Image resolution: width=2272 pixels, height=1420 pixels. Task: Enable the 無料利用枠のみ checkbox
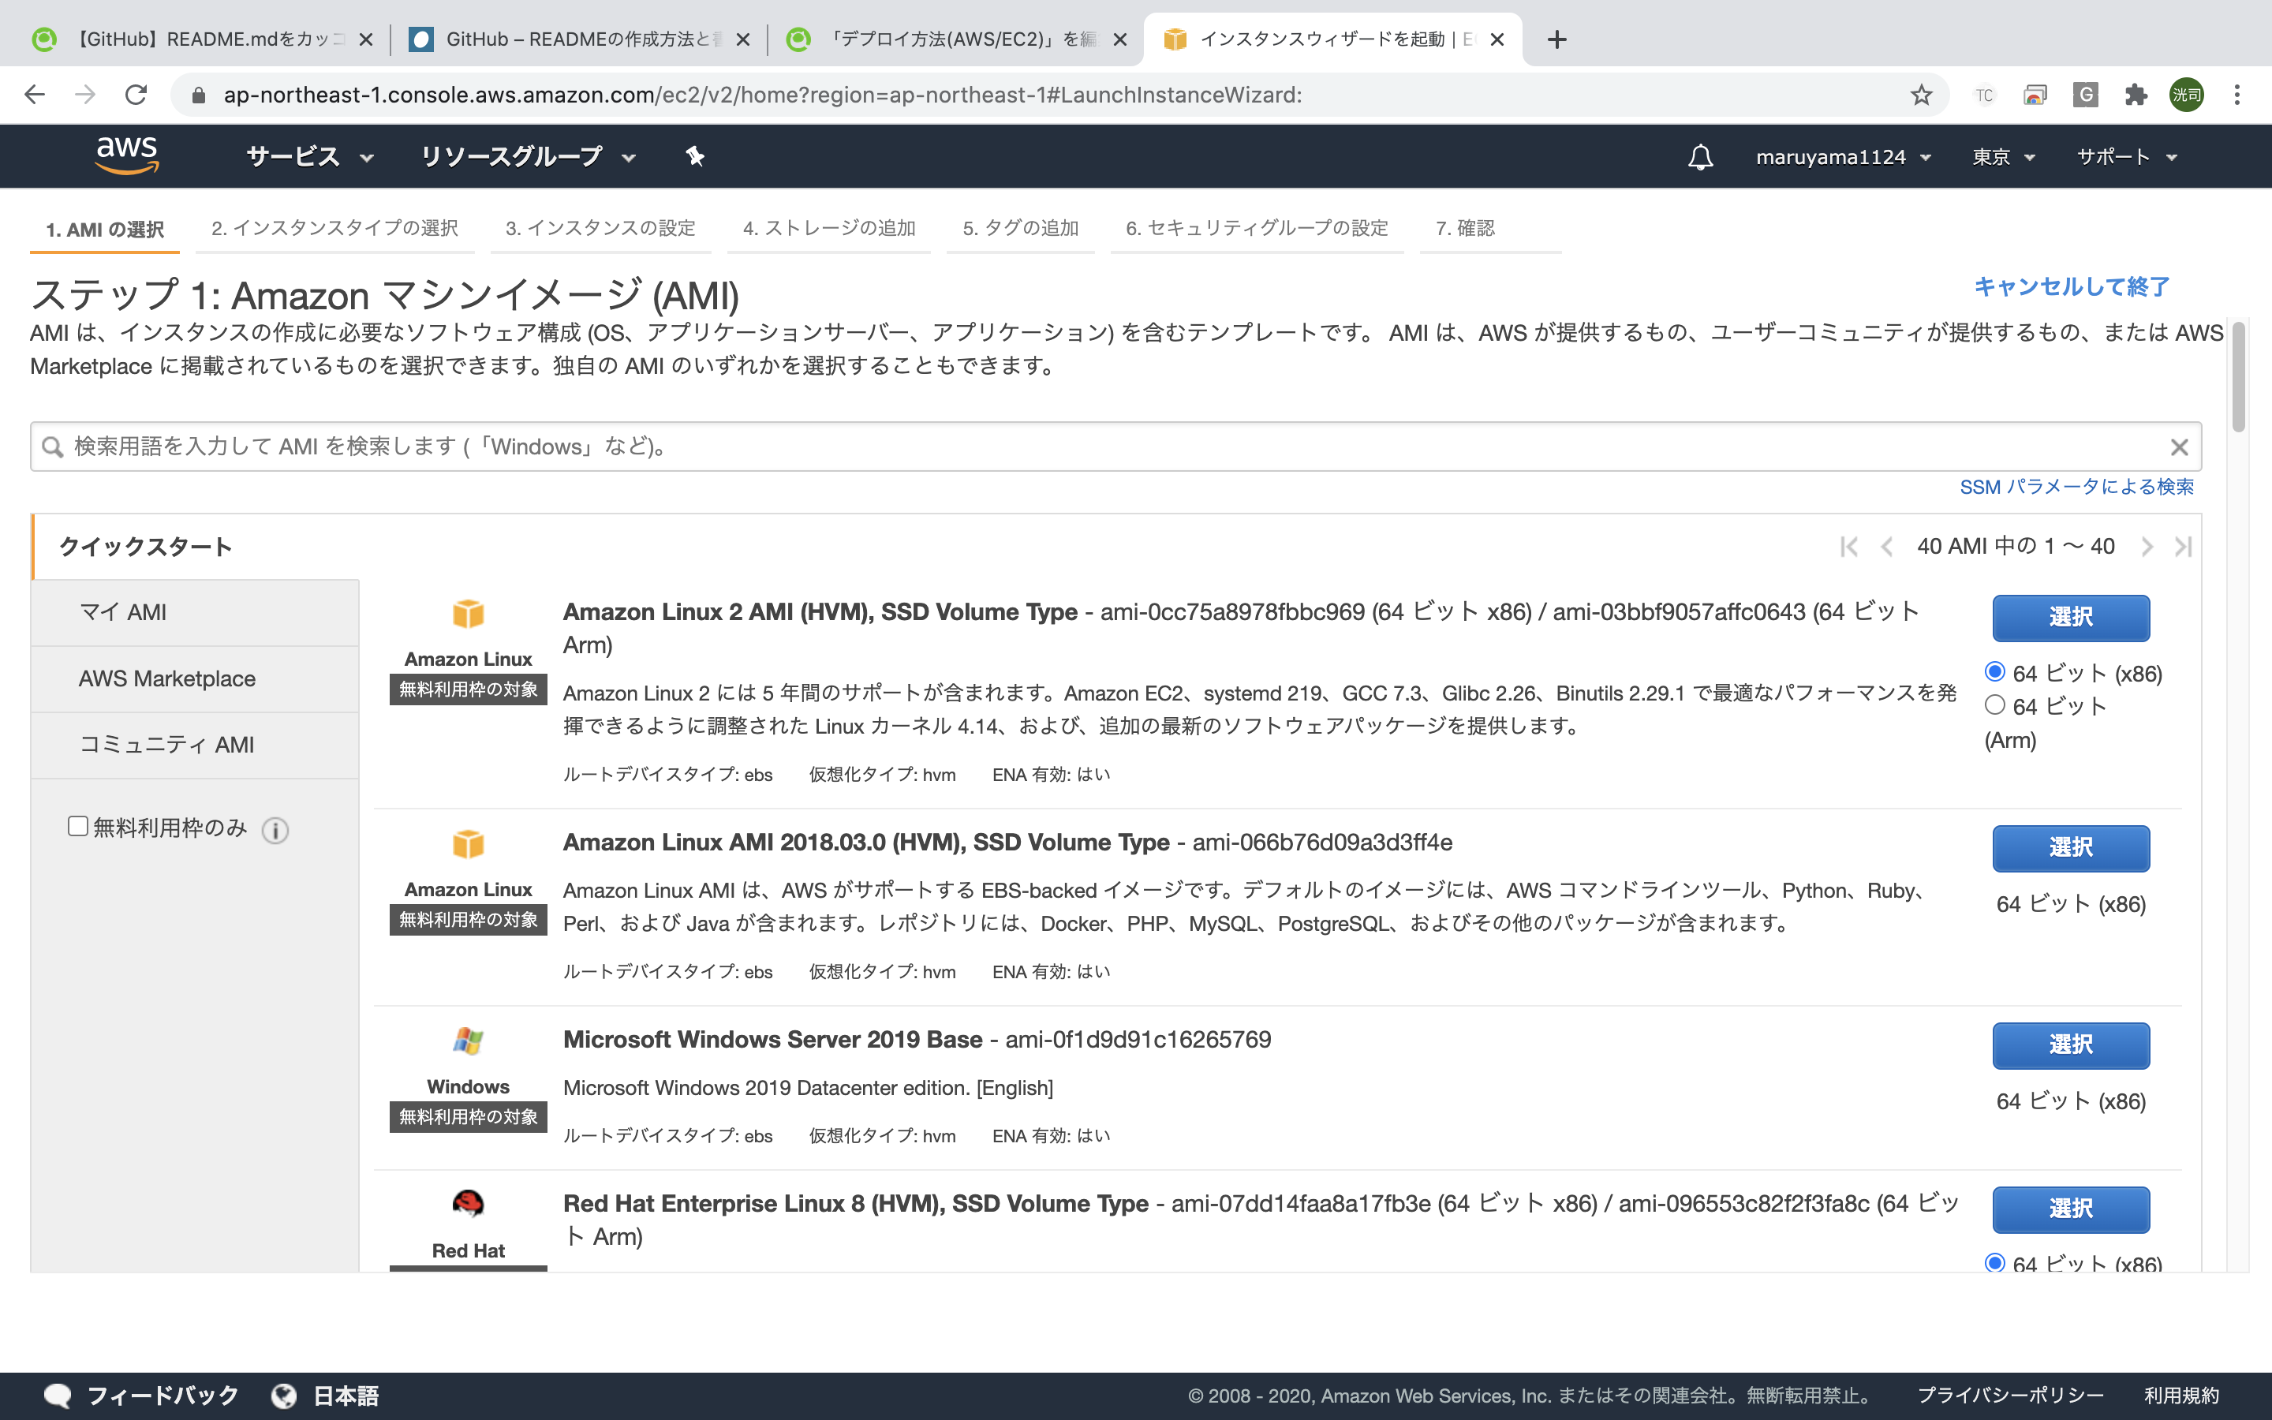point(78,827)
